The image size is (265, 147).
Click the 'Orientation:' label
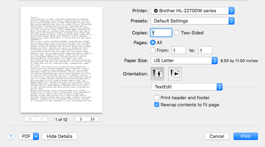[x=135, y=74]
